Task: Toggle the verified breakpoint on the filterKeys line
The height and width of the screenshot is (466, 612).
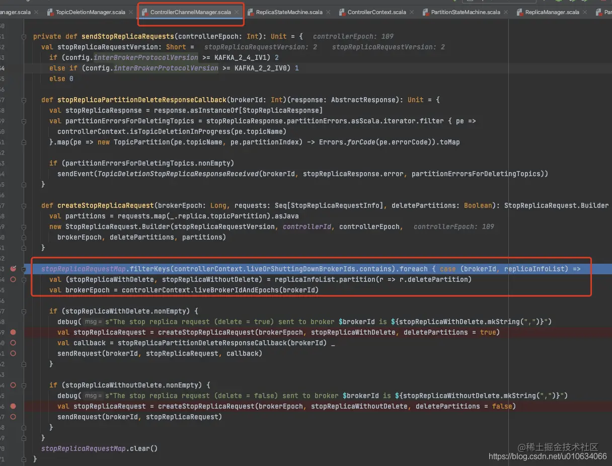Action: click(x=13, y=269)
